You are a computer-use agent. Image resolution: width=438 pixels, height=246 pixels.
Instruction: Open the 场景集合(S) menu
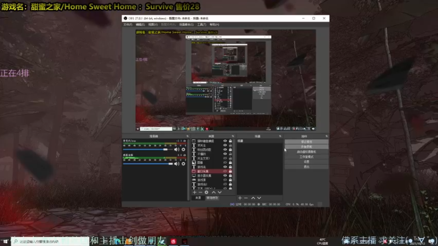[x=186, y=25]
